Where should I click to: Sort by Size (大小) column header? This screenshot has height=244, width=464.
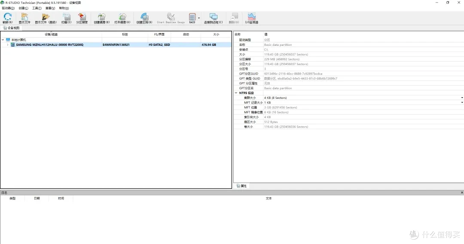(x=216, y=35)
